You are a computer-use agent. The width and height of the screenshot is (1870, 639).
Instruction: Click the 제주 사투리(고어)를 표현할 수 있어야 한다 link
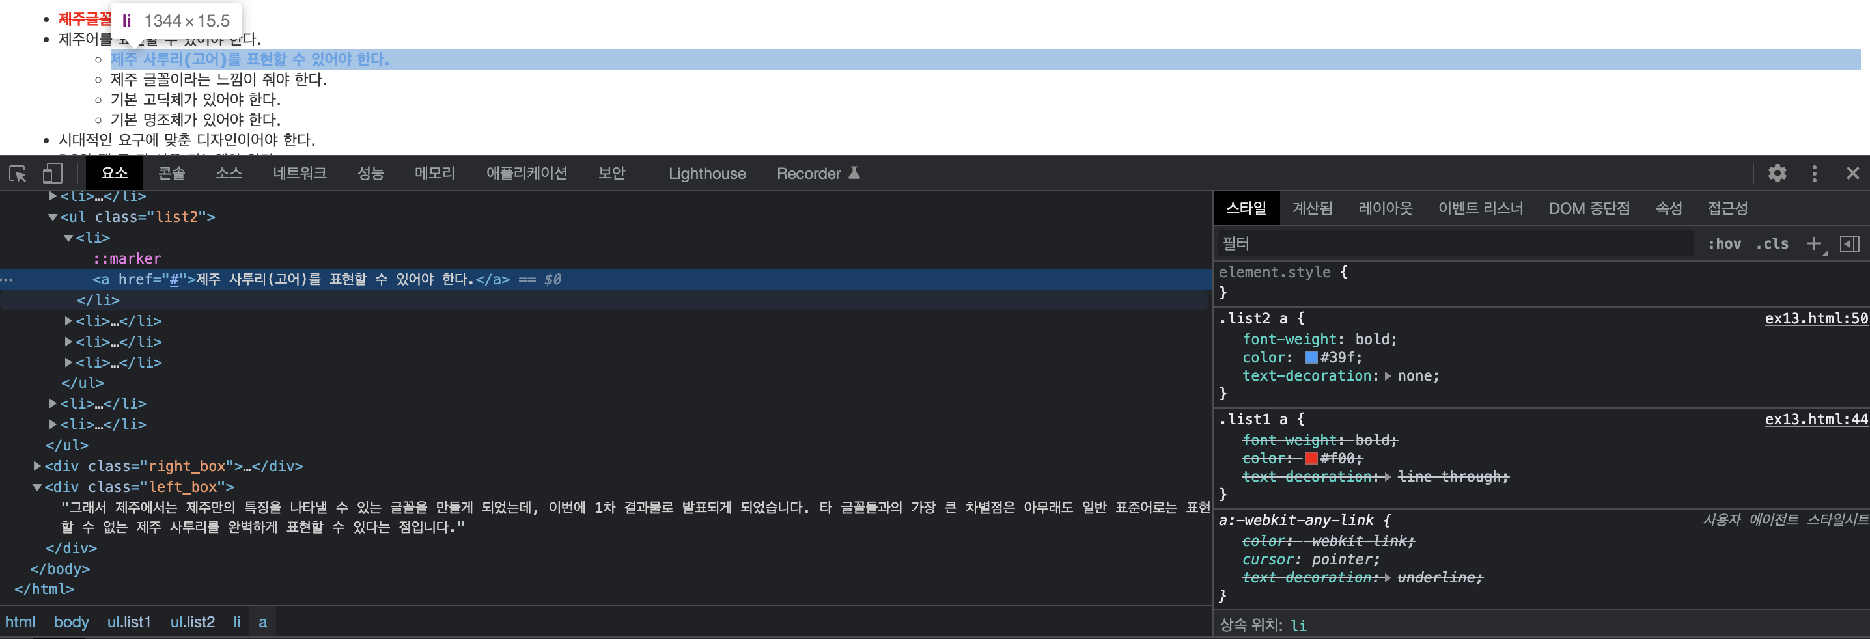pos(249,59)
